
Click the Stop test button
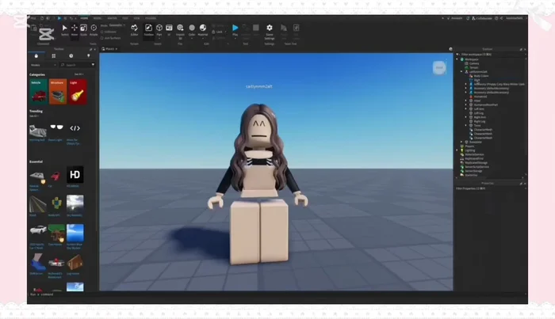pyautogui.click(x=256, y=29)
